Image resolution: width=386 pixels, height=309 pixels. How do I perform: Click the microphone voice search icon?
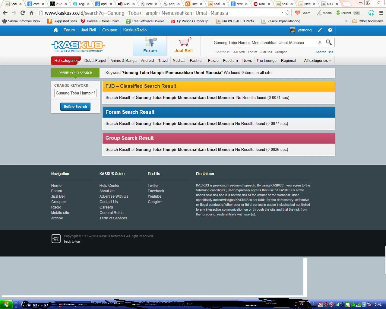[320, 43]
